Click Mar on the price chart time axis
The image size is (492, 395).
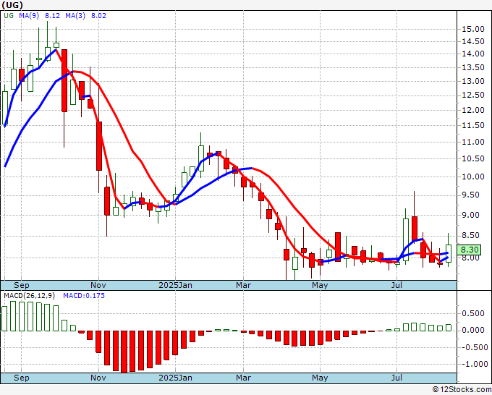[x=244, y=285]
